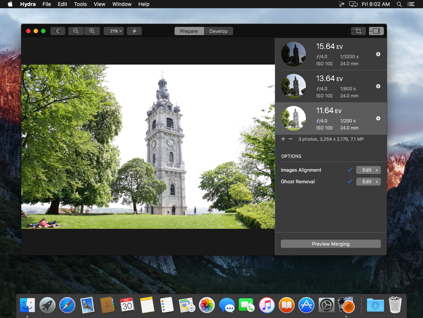Open settings gear for 11.64 EV photo
This screenshot has height=318, width=423.
click(378, 119)
